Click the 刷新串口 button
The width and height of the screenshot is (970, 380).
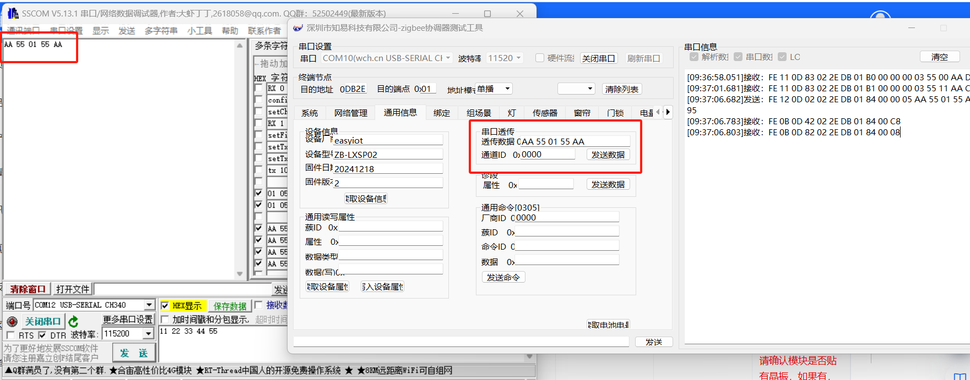coord(643,58)
